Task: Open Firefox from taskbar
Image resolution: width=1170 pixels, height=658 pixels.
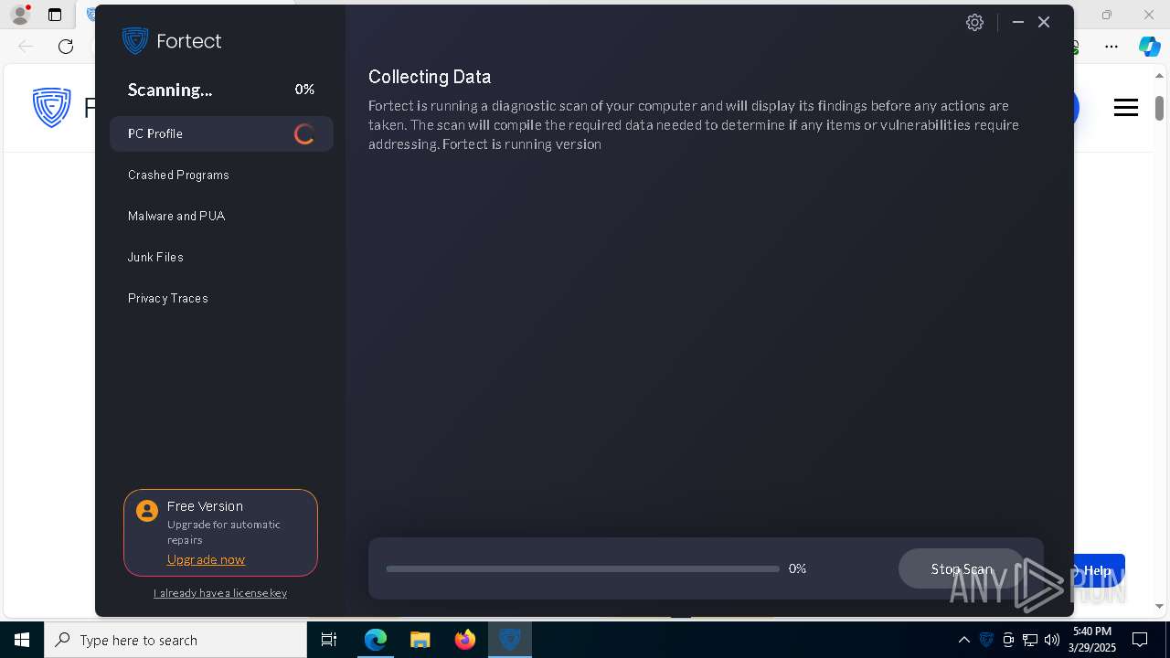Action: pos(465,640)
